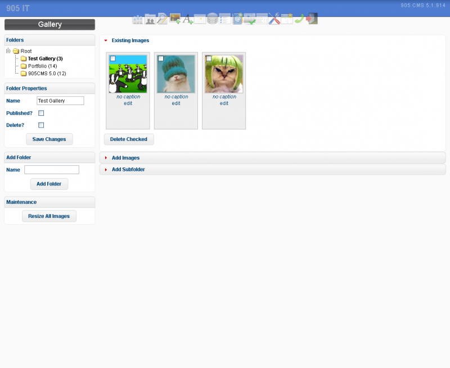
Task: Click edit under the blue-hat kitten image
Action: click(x=176, y=103)
